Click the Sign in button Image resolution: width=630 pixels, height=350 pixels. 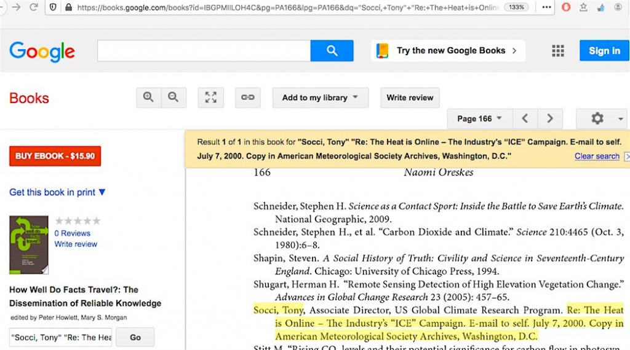coord(604,51)
